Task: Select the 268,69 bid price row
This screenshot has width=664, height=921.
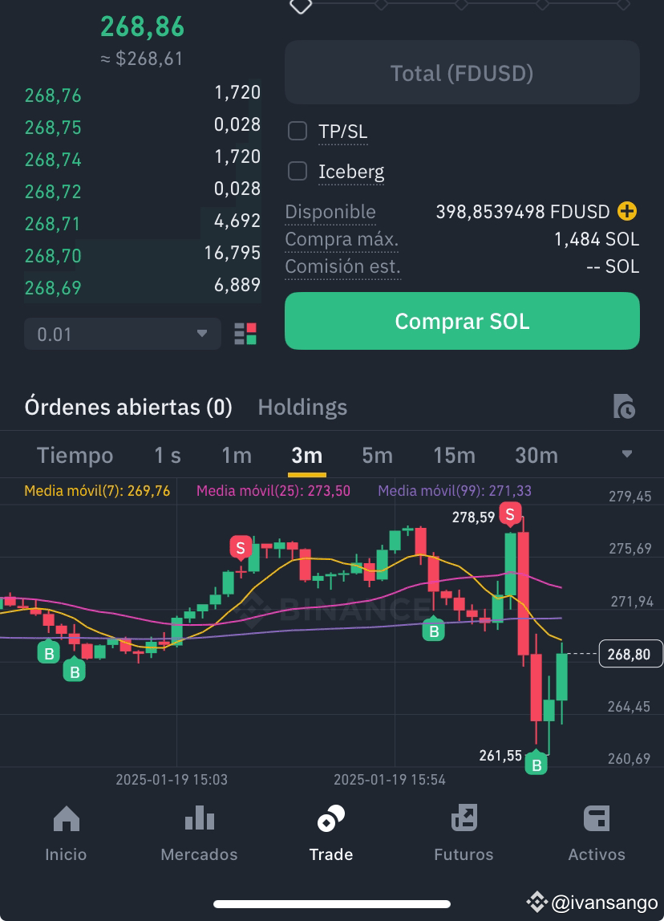Action: click(143, 286)
